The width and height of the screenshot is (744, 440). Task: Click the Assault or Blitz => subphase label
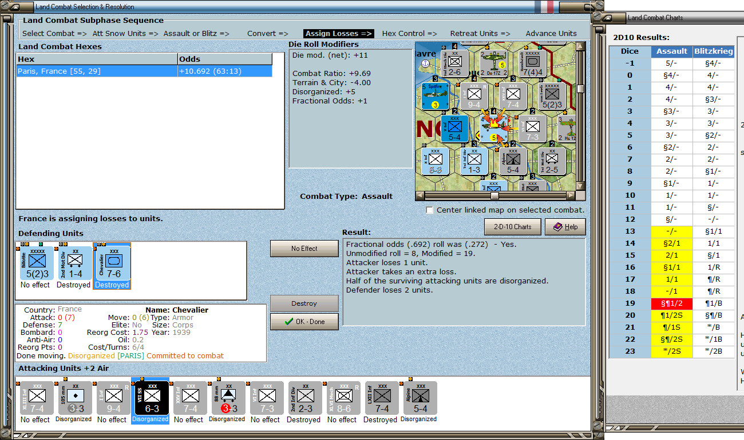[x=196, y=33]
